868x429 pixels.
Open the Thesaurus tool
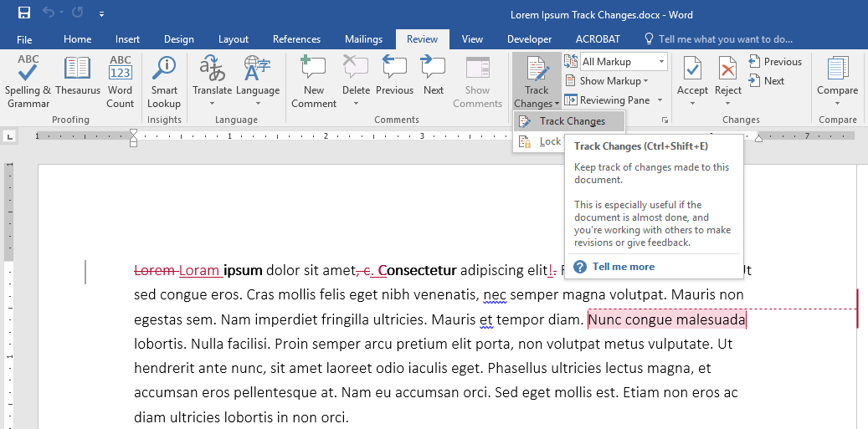[78, 76]
